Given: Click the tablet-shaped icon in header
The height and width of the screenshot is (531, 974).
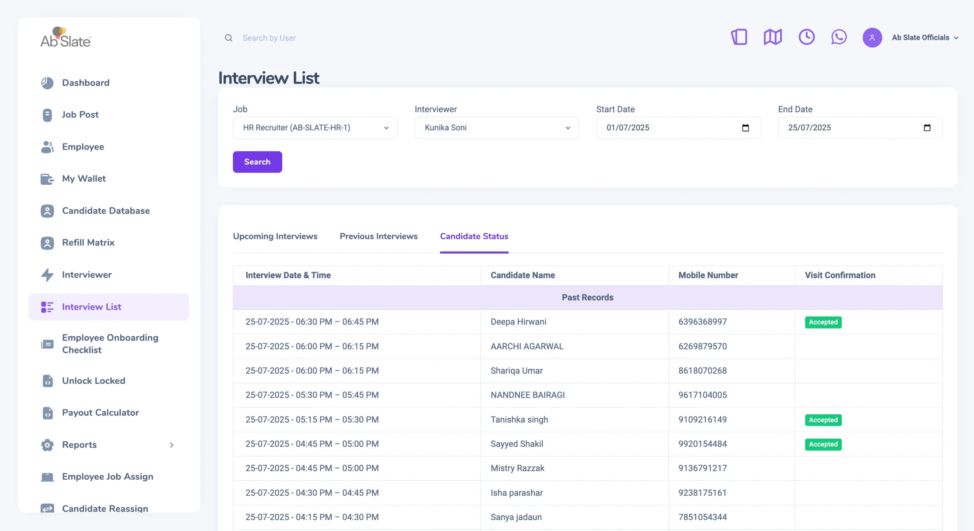Looking at the screenshot, I should coord(739,37).
